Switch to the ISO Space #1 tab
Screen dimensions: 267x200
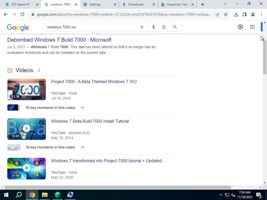[x=20, y=4]
